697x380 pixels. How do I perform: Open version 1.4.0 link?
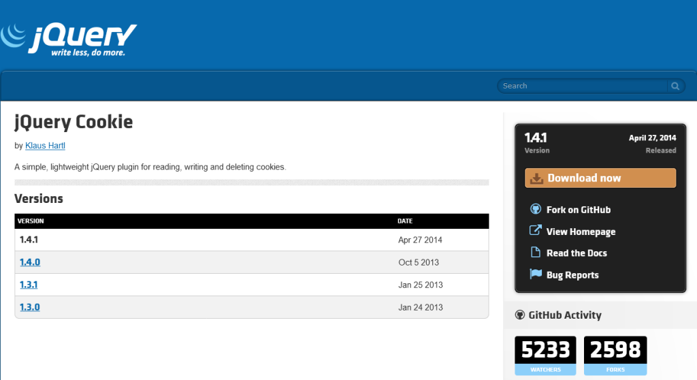(x=30, y=262)
